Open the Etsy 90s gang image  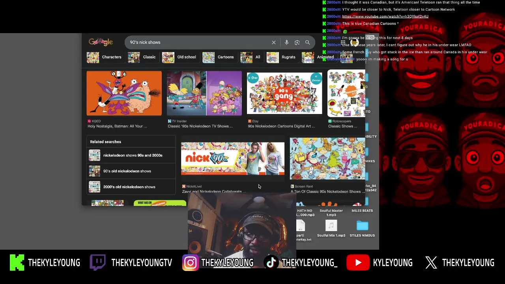[x=284, y=93]
